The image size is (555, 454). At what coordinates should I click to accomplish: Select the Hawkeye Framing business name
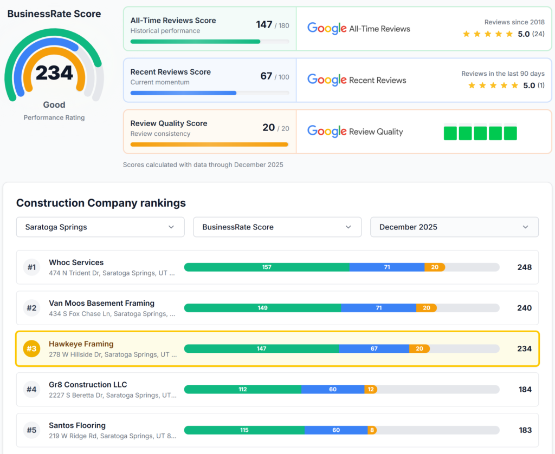(x=81, y=344)
